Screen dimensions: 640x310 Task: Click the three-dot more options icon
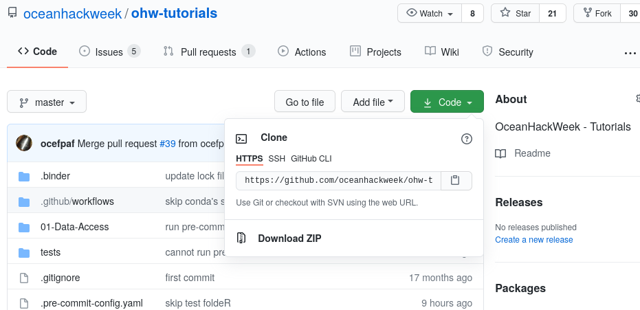coord(630,53)
